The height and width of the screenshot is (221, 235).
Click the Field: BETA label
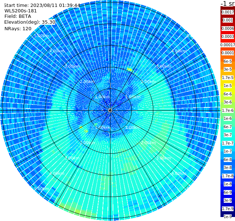18,16
